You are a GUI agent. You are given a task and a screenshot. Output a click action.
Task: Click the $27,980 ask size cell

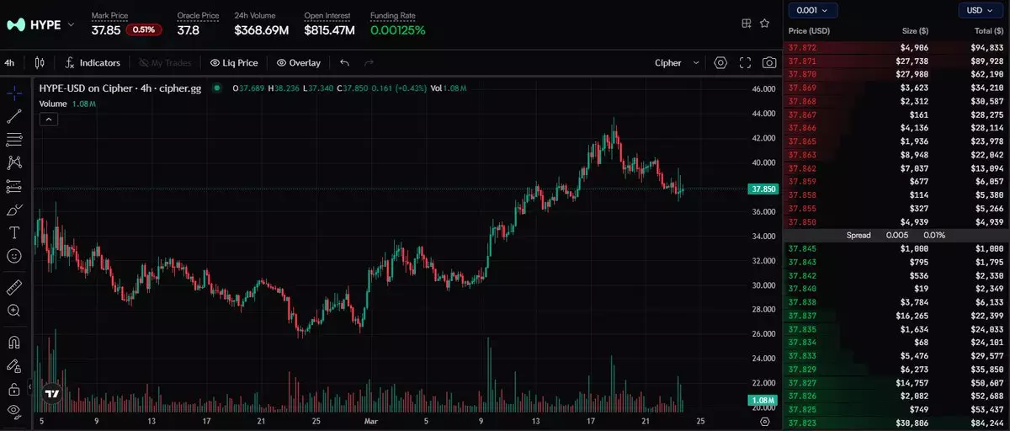click(912, 74)
